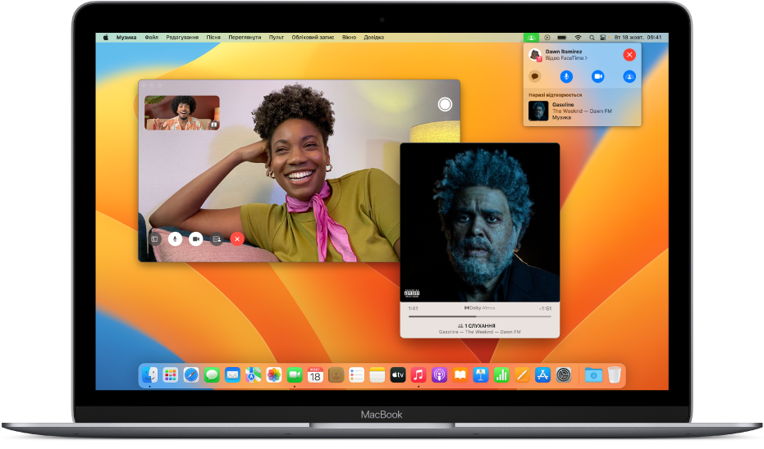Screen dimensions: 764x449
Task: Click the green SharePlay menu bar icon
Action: [x=531, y=38]
